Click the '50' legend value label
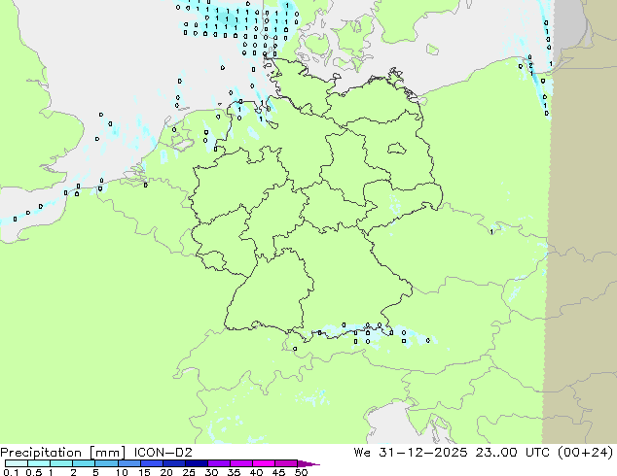Image resolution: width=617 pixels, height=476 pixels. (x=301, y=472)
